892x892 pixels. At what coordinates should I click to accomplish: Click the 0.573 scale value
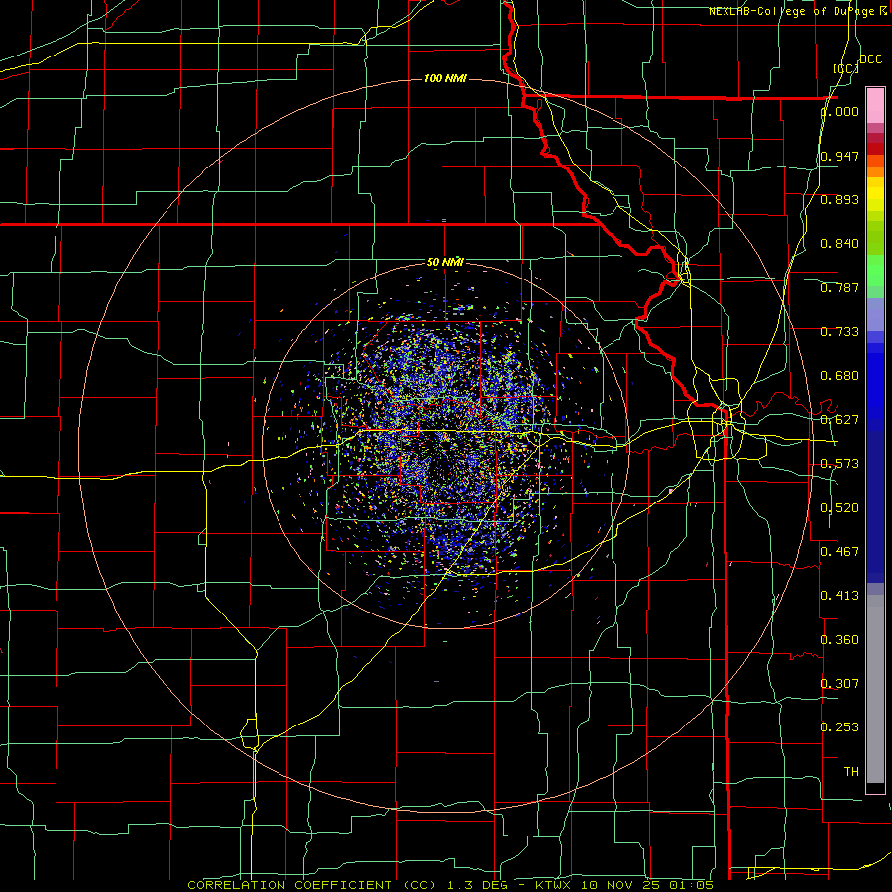point(839,464)
